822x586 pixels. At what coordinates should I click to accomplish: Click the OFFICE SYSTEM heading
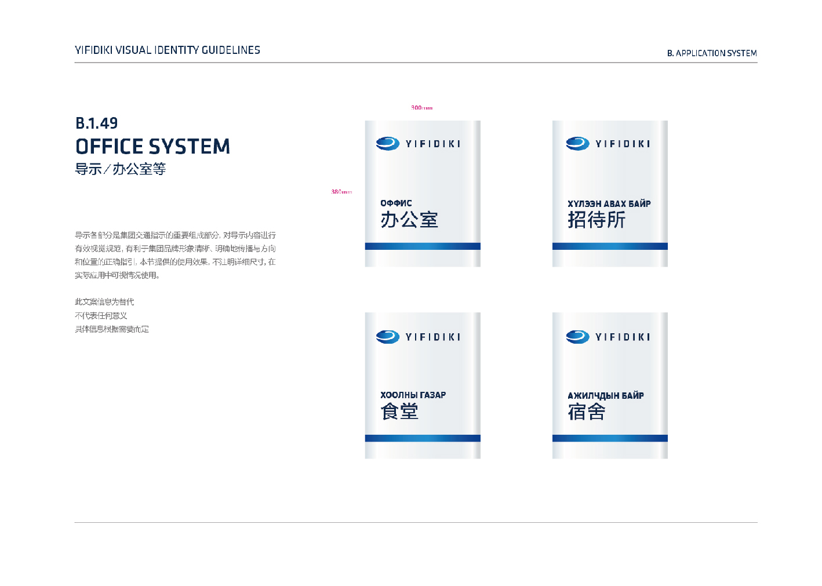(152, 147)
